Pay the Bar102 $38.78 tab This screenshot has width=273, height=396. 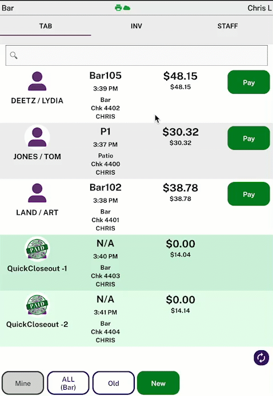[x=248, y=194]
